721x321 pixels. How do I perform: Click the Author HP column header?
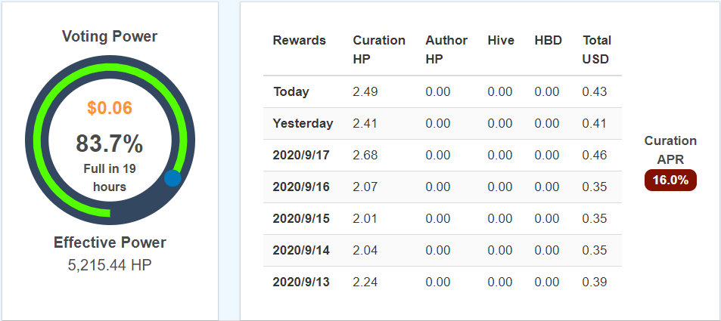click(x=446, y=49)
